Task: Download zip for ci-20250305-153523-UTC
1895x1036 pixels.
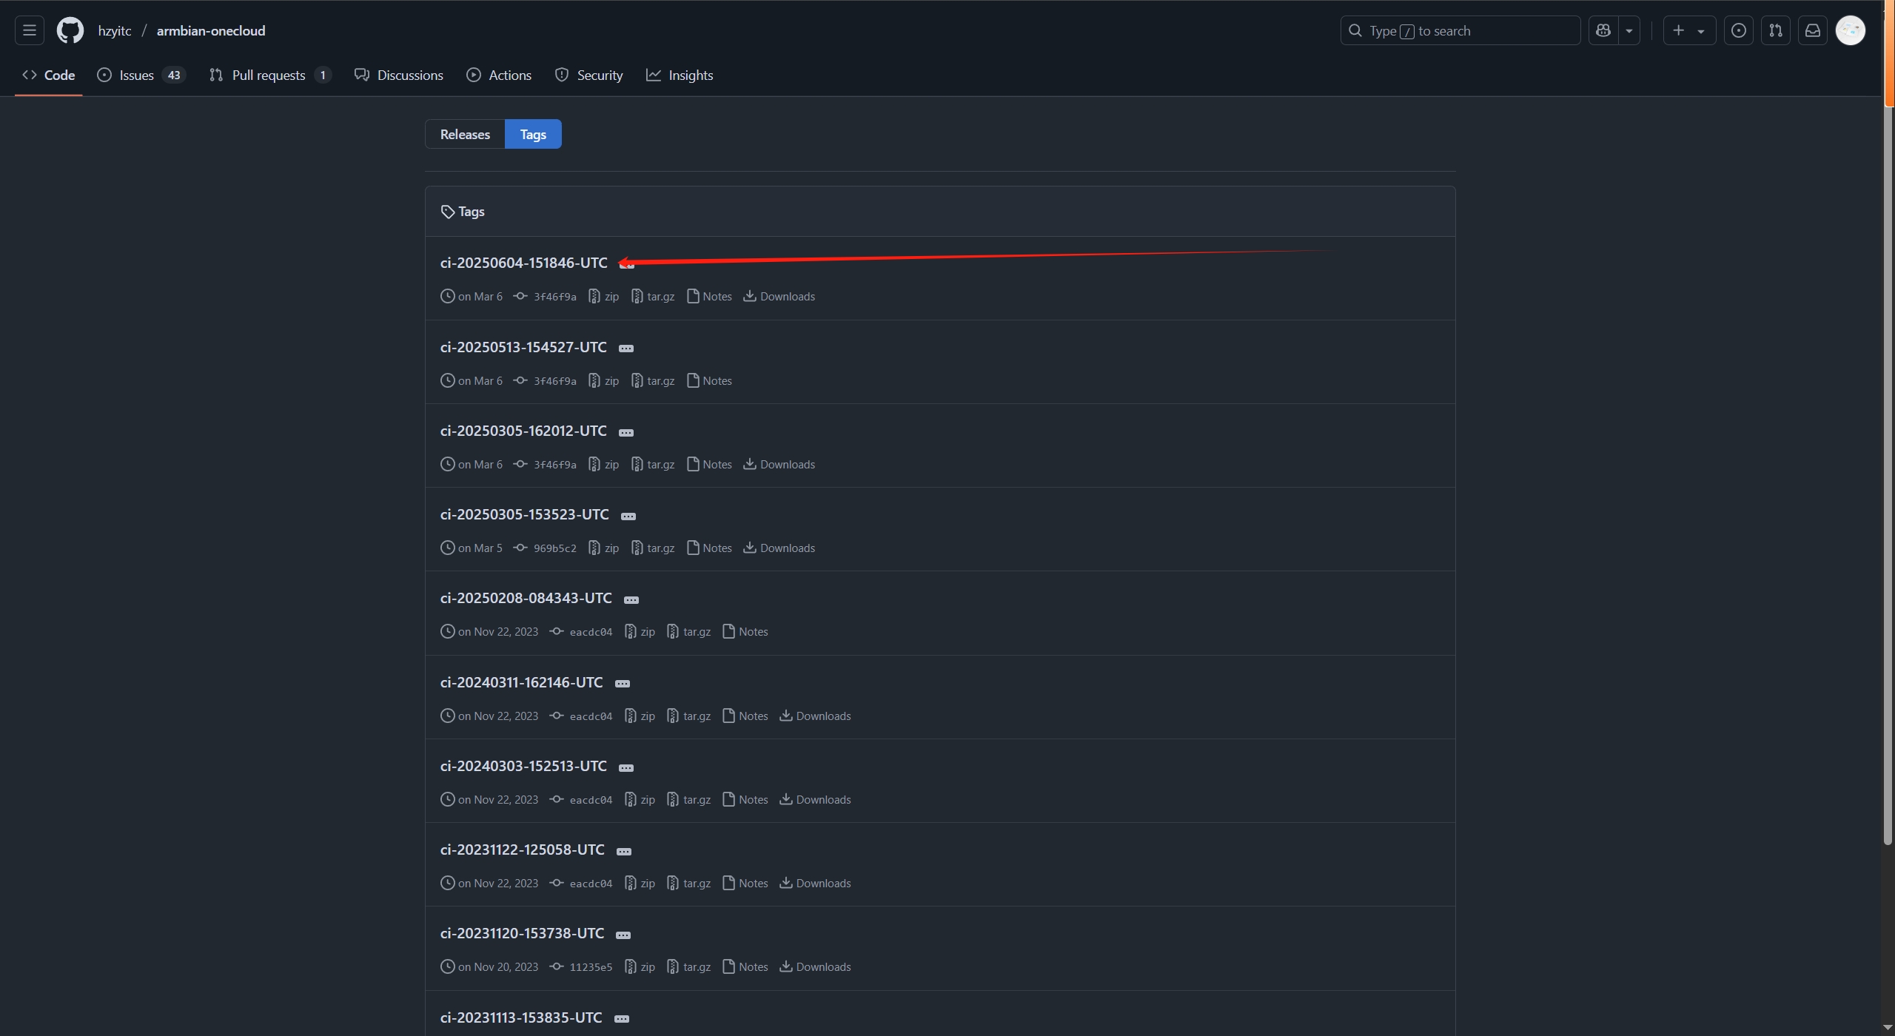Action: pyautogui.click(x=603, y=548)
